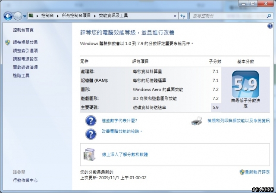Click the Control Panel address bar icon
Screen dimensions: 276x193
[31, 15]
